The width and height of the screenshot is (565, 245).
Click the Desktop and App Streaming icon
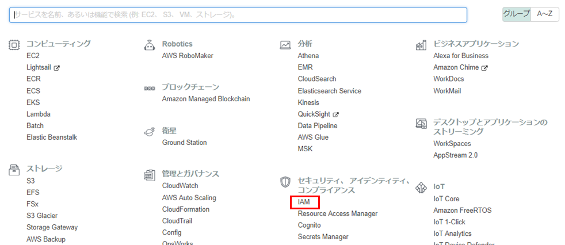(x=421, y=123)
